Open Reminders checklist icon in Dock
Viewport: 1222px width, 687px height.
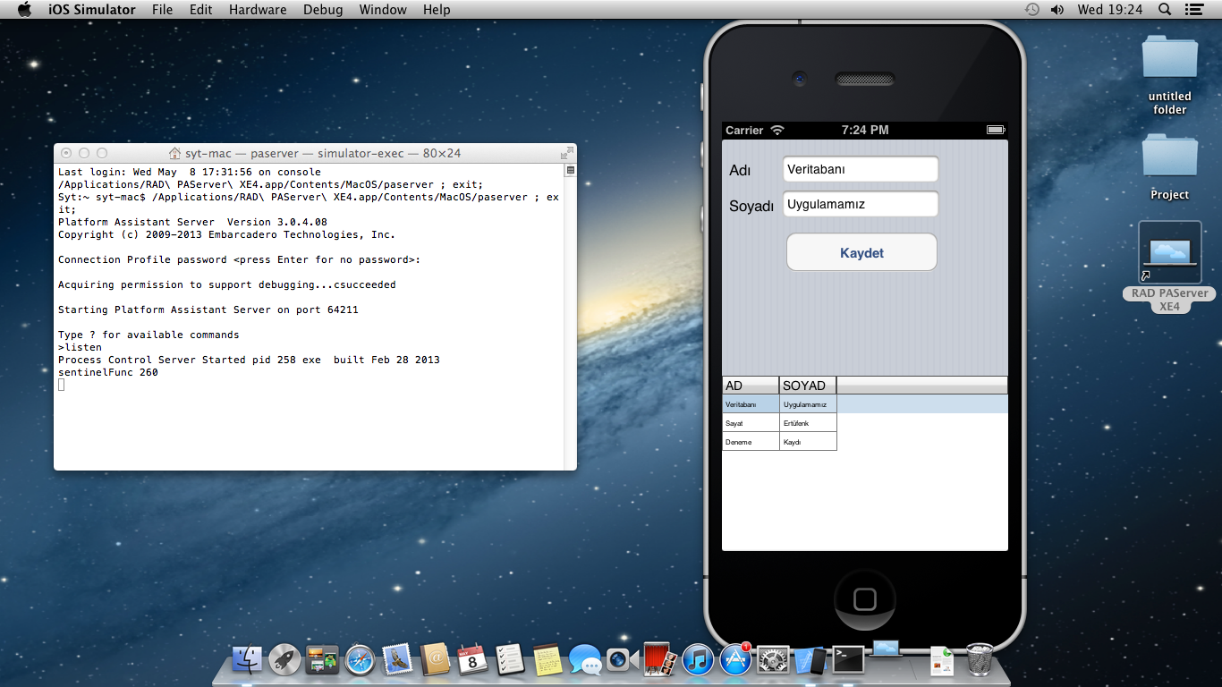coord(510,659)
